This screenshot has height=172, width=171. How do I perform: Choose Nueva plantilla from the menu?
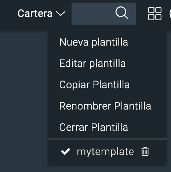click(94, 42)
